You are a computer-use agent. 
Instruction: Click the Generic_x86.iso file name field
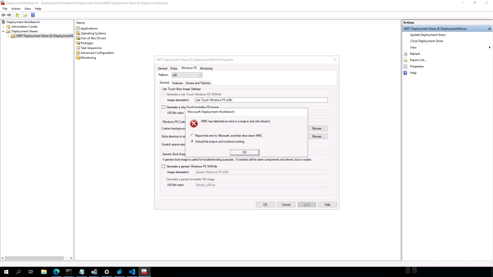pyautogui.click(x=261, y=185)
